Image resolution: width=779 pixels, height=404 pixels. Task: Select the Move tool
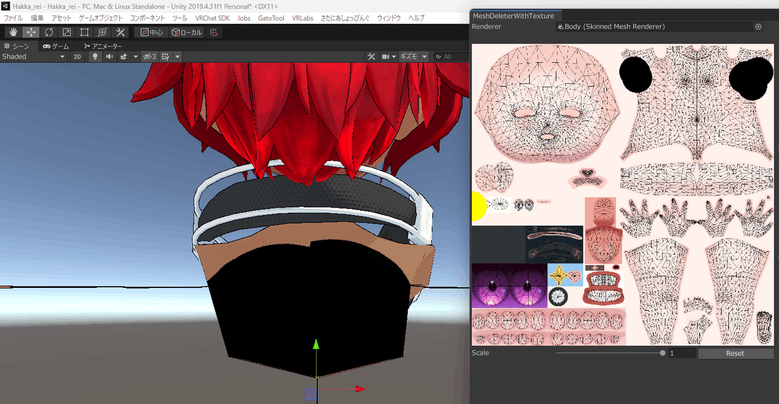coord(31,32)
